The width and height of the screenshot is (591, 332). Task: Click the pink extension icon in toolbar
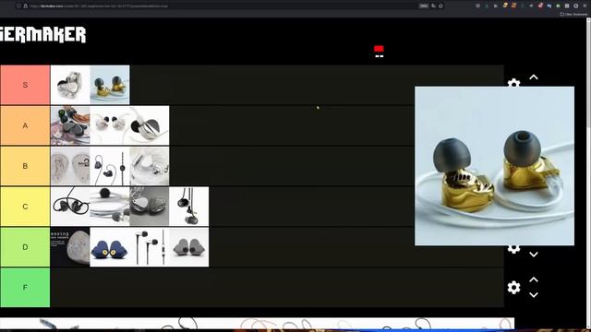540,6
